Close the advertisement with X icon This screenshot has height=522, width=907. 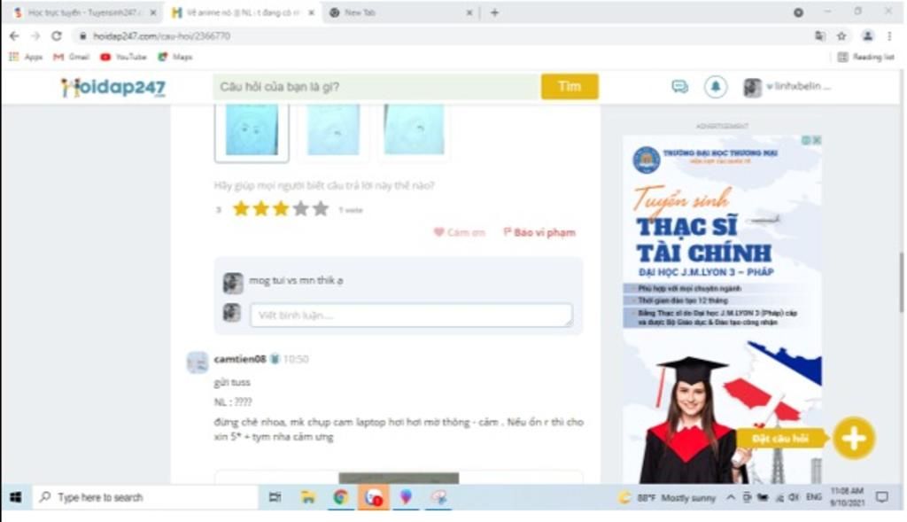(817, 140)
